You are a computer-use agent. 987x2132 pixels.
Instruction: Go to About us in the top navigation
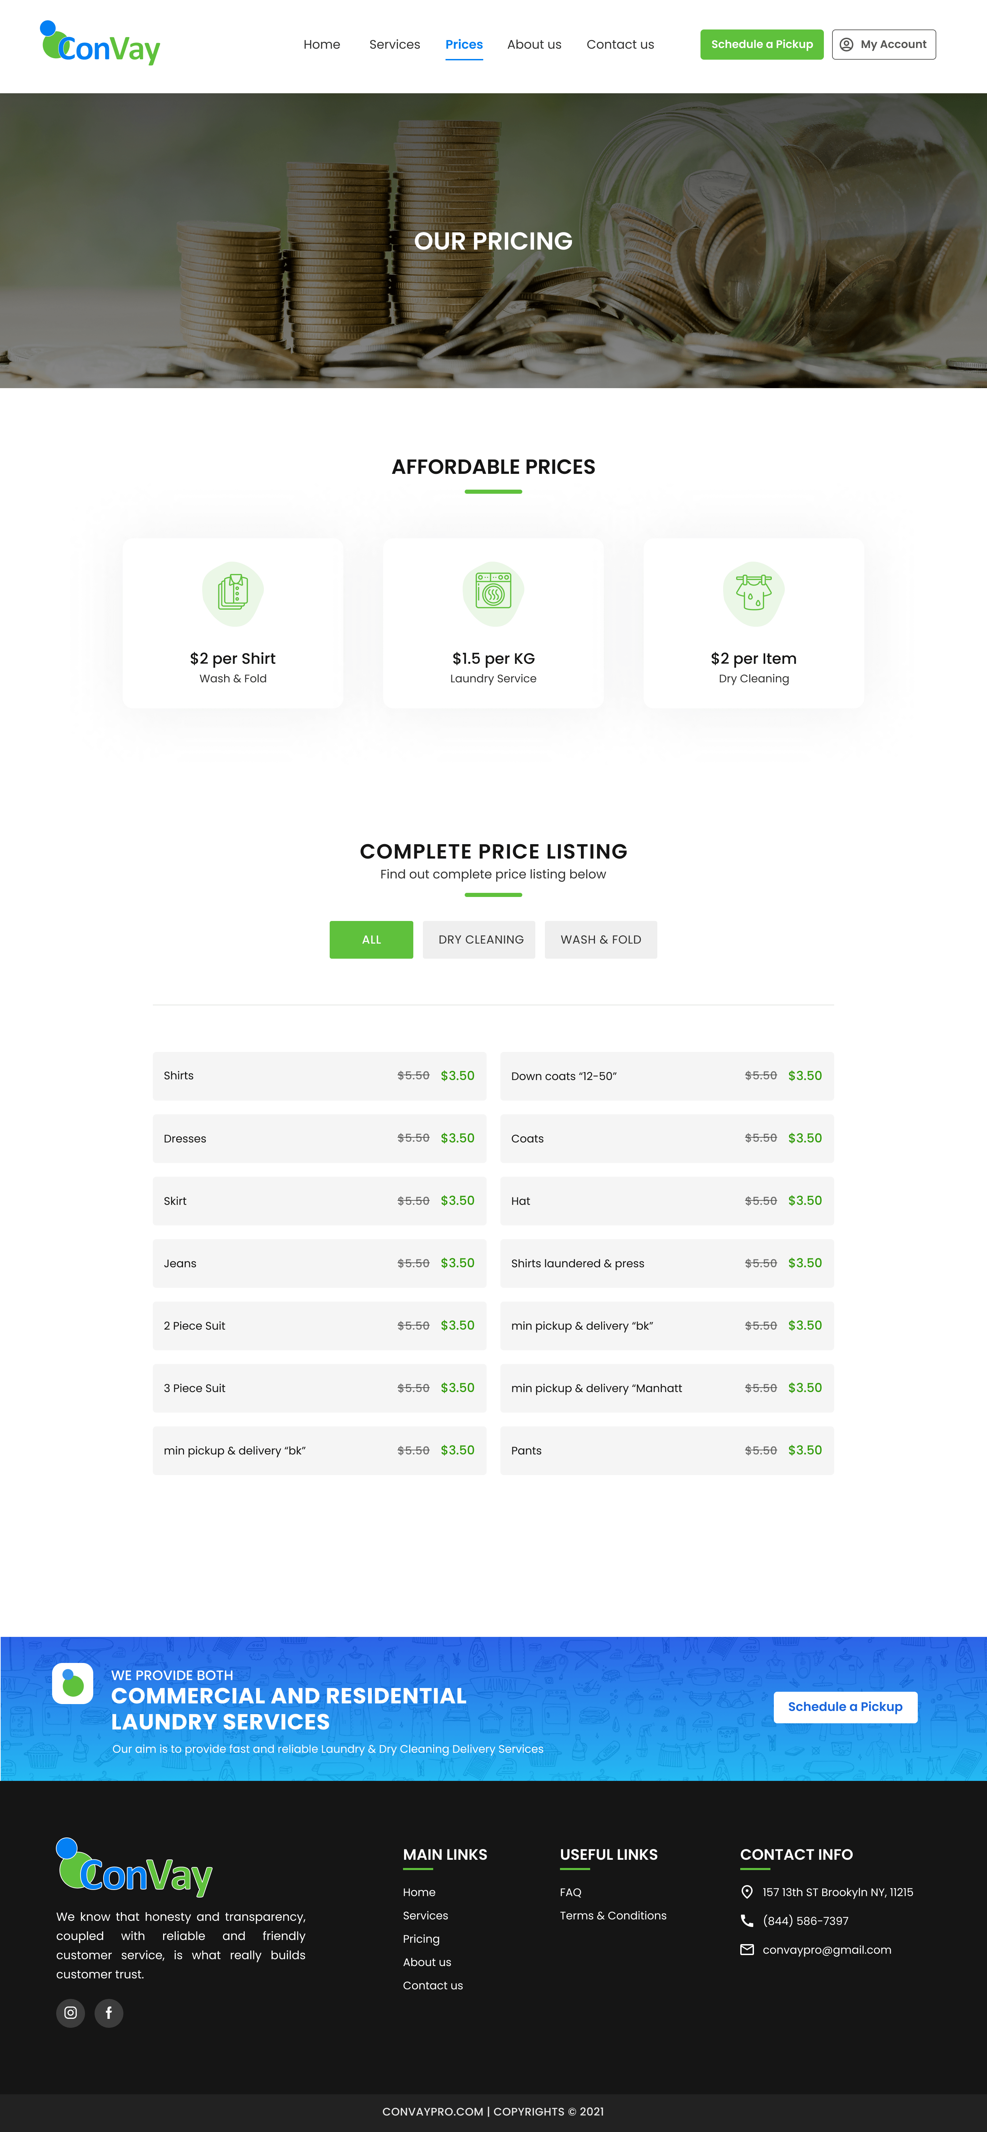point(534,45)
